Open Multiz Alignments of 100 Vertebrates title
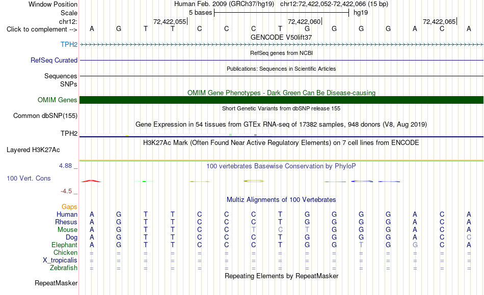 click(x=281, y=200)
